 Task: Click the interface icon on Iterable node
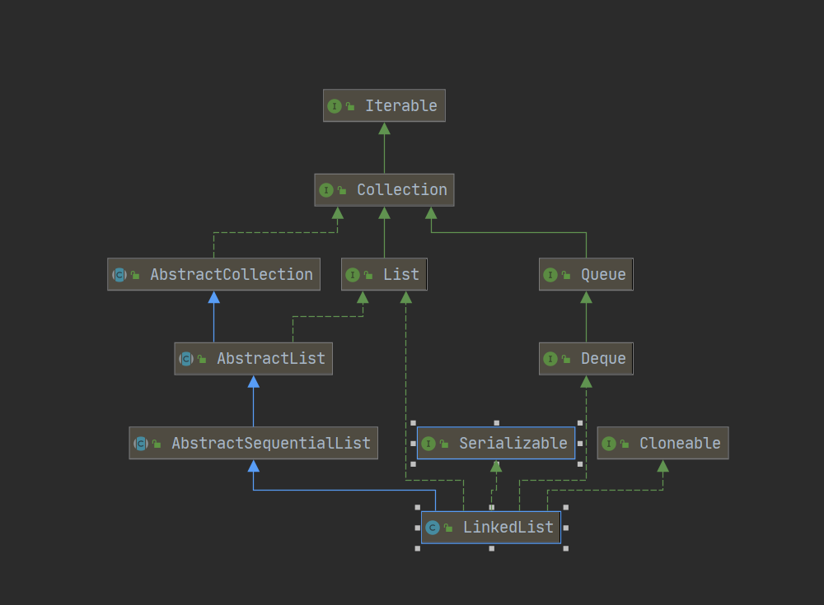tap(335, 106)
